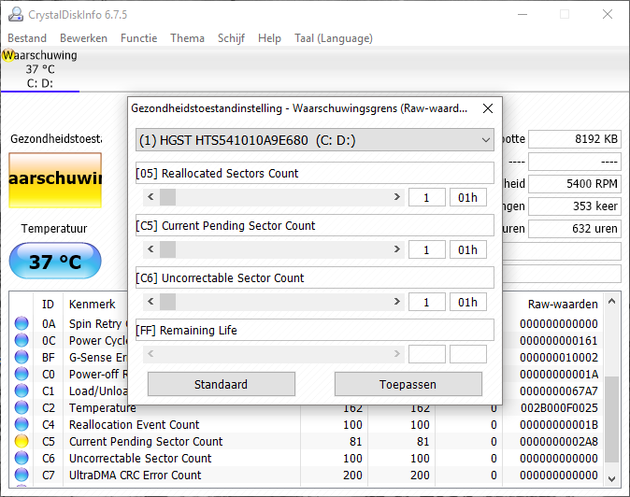Close the Gezondheidstoestandinstelling dialog

click(x=487, y=108)
